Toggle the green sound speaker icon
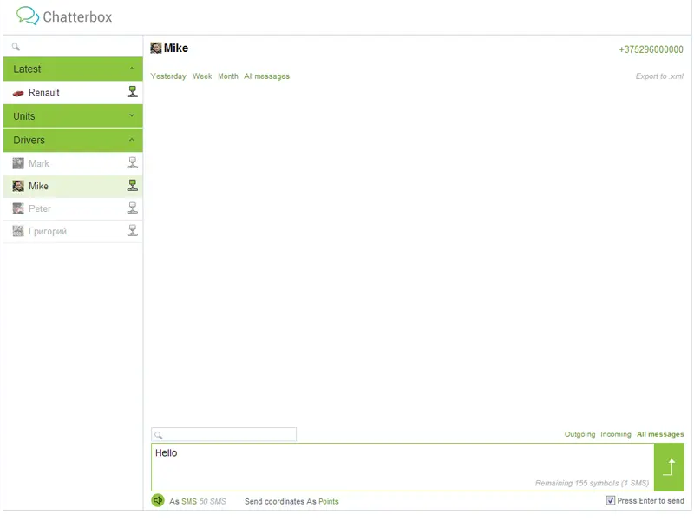The width and height of the screenshot is (694, 521). pos(158,501)
